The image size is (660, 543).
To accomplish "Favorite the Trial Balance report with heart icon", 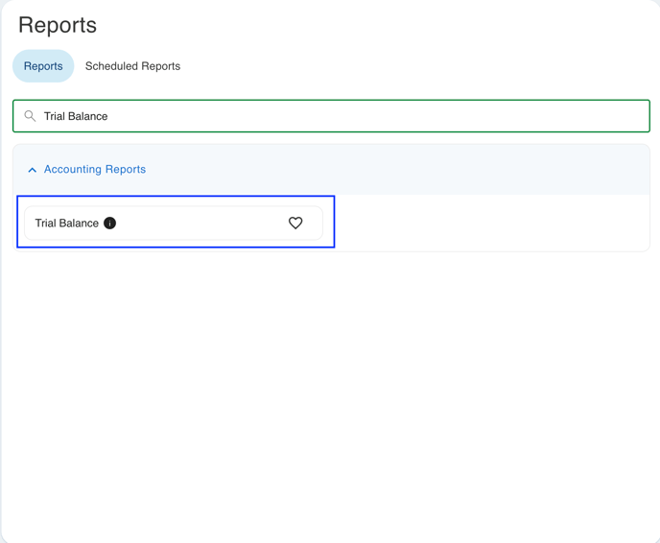I will (295, 223).
